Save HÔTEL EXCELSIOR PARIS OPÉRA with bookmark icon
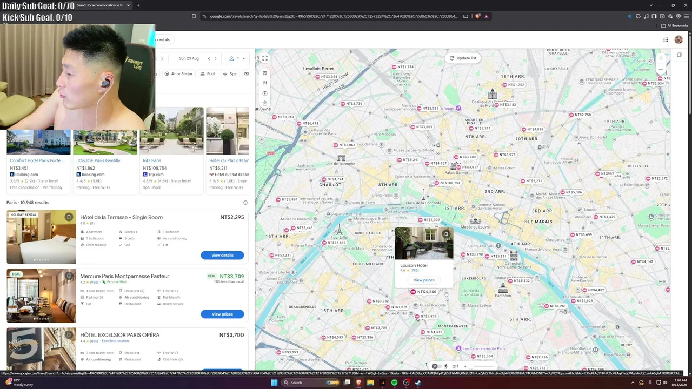This screenshot has height=389, width=692. click(x=69, y=335)
